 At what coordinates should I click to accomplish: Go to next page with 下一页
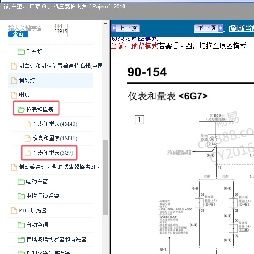click(x=209, y=28)
